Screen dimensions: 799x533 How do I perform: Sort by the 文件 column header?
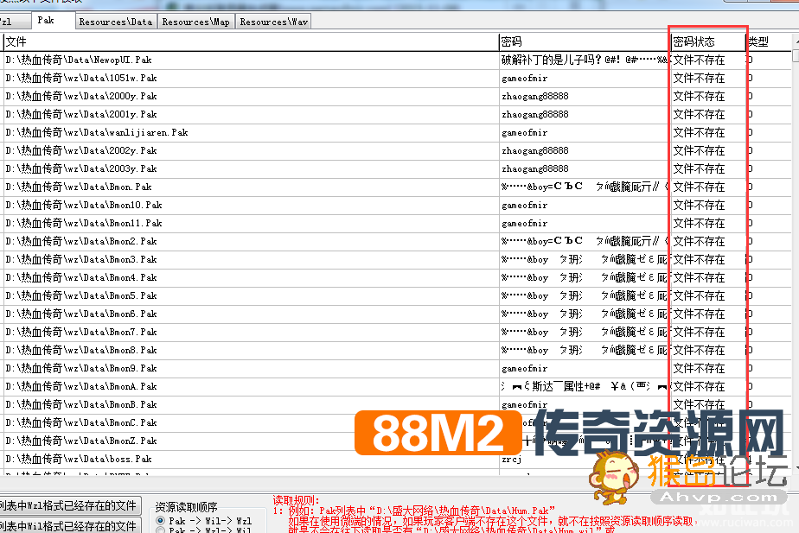tap(251, 41)
